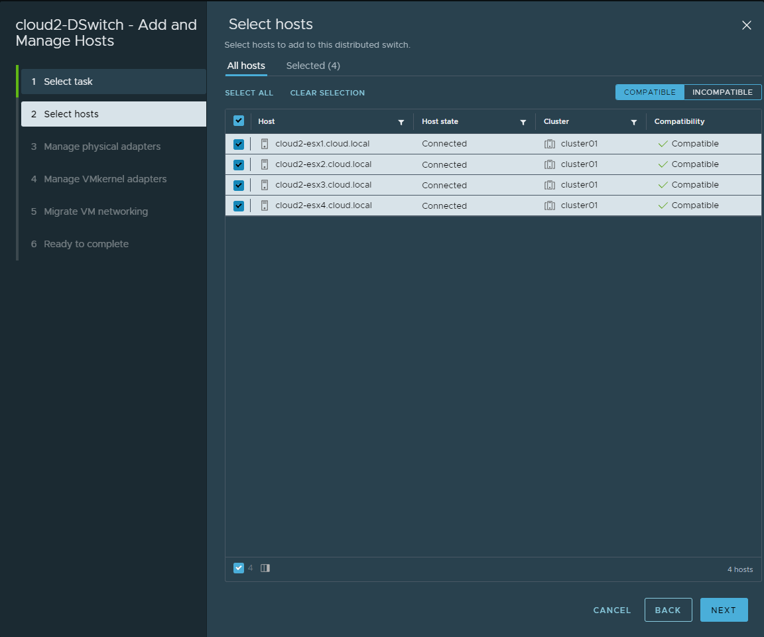
Task: Click Compatible text in cloud2-esx3 row
Action: click(695, 185)
